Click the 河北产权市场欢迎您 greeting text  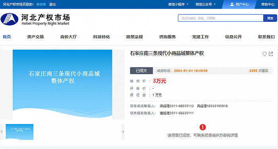pyautogui.click(x=18, y=4)
